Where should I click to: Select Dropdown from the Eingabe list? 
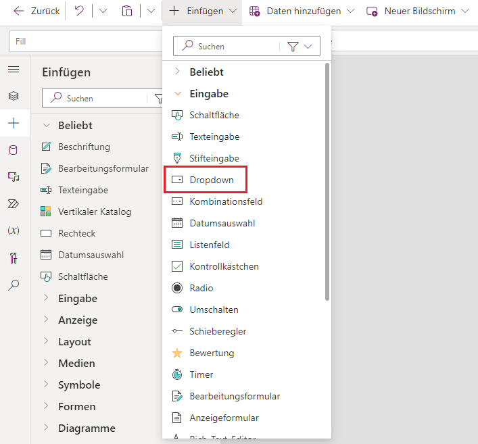click(211, 180)
